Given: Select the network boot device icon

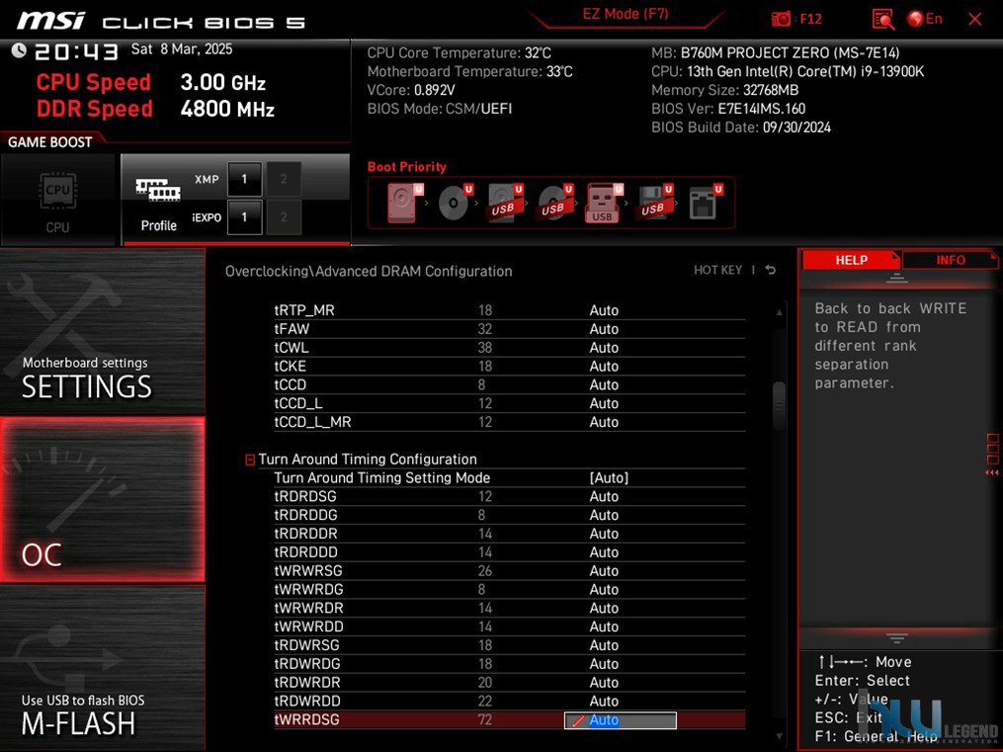Looking at the screenshot, I should click(705, 203).
